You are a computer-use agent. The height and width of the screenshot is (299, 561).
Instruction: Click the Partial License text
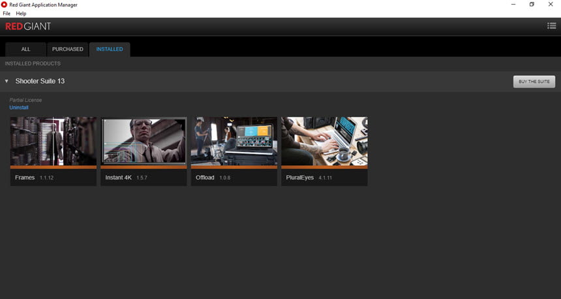(25, 101)
